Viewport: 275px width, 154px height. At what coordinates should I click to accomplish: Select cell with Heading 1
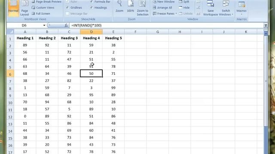pos(25,38)
